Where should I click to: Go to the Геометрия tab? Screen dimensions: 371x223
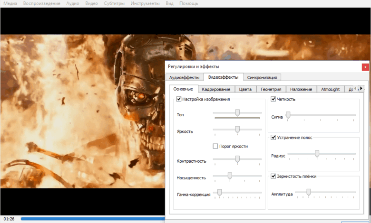coord(271,89)
